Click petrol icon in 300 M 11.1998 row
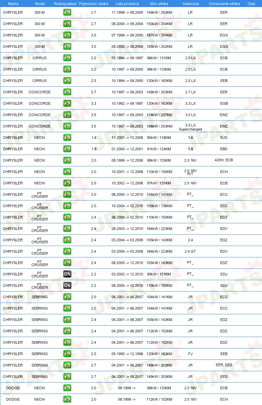Image resolution: width=262 pixels, height=405 pixels. 67,12
